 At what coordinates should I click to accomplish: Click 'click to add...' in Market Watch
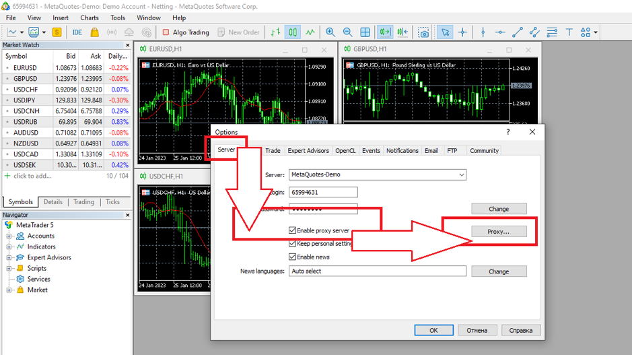(x=32, y=176)
